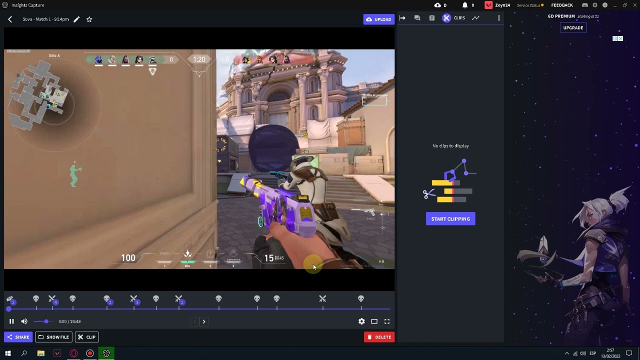Click the Clip scissors button
This screenshot has width=640, height=360.
click(86, 337)
